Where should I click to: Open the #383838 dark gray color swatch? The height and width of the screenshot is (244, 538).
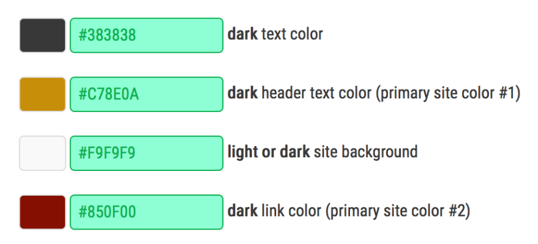pos(42,35)
